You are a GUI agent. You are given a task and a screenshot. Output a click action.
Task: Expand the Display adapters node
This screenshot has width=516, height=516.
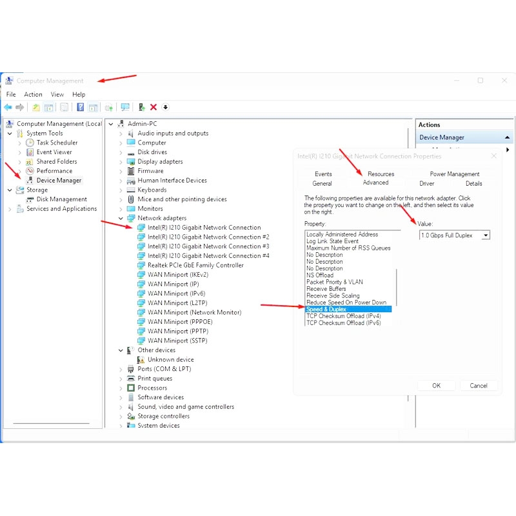pyautogui.click(x=121, y=162)
